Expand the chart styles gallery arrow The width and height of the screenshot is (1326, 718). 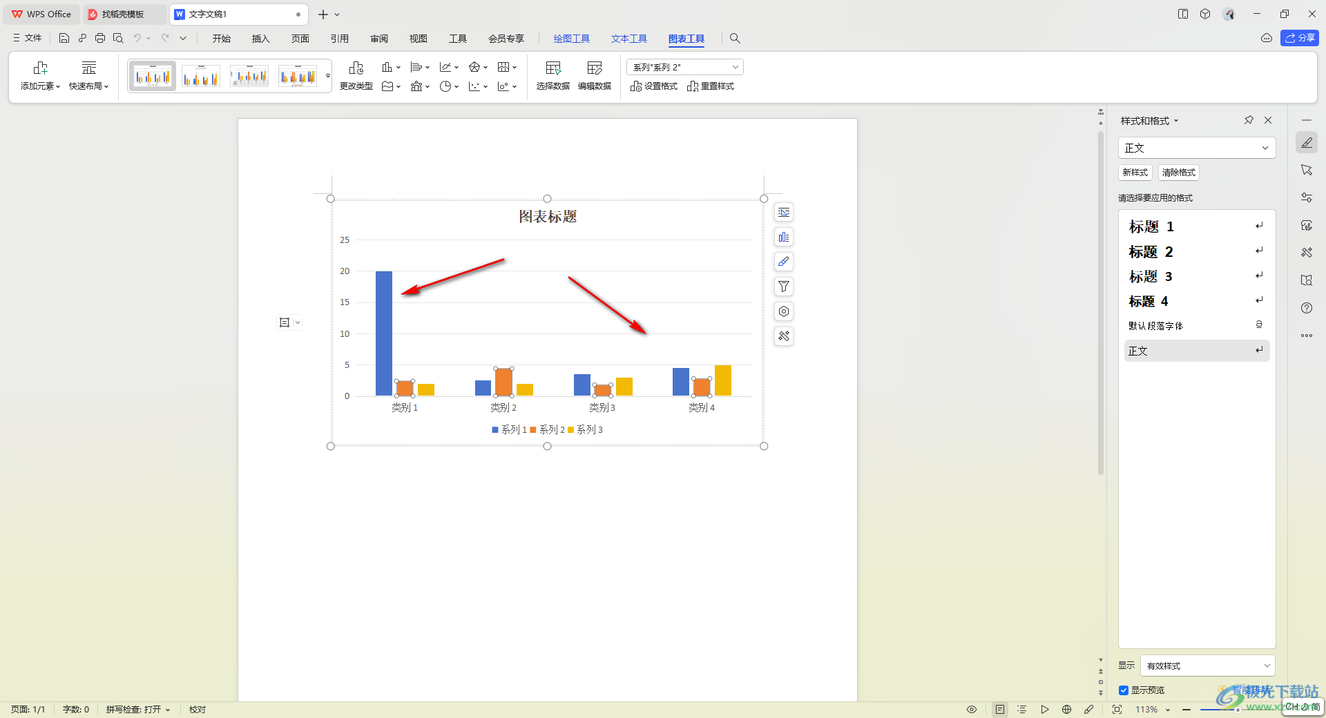pos(327,76)
